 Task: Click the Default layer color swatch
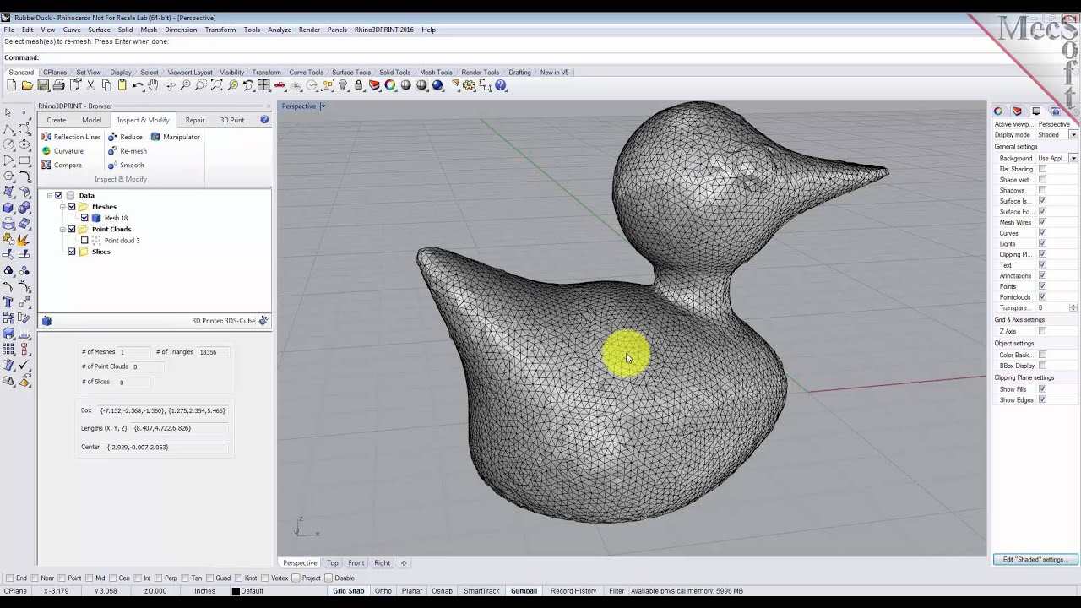click(x=236, y=591)
